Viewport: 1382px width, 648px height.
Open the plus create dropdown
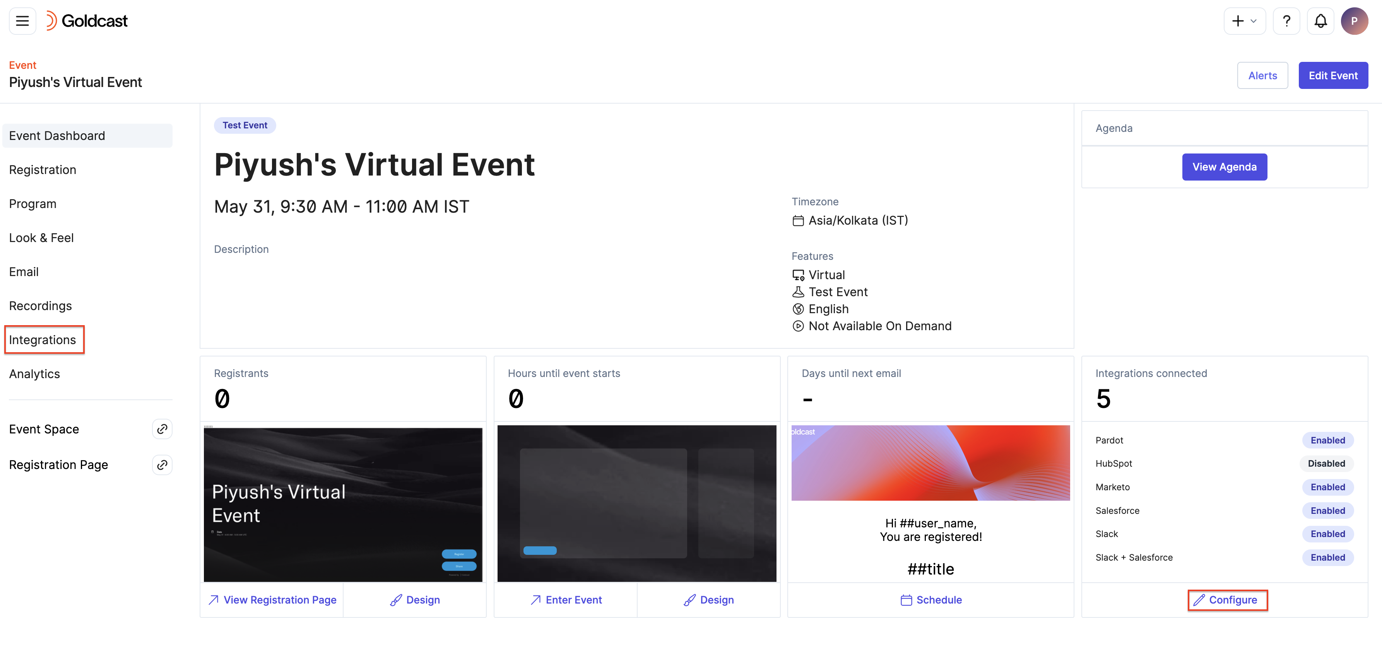(x=1244, y=21)
